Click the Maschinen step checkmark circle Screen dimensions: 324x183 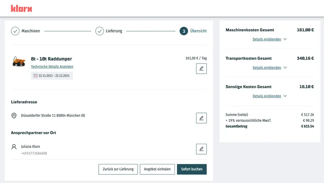click(x=15, y=31)
